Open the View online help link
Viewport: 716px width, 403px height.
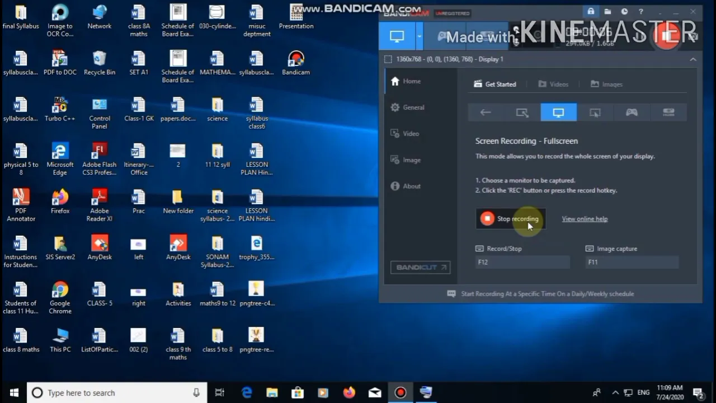tap(585, 219)
